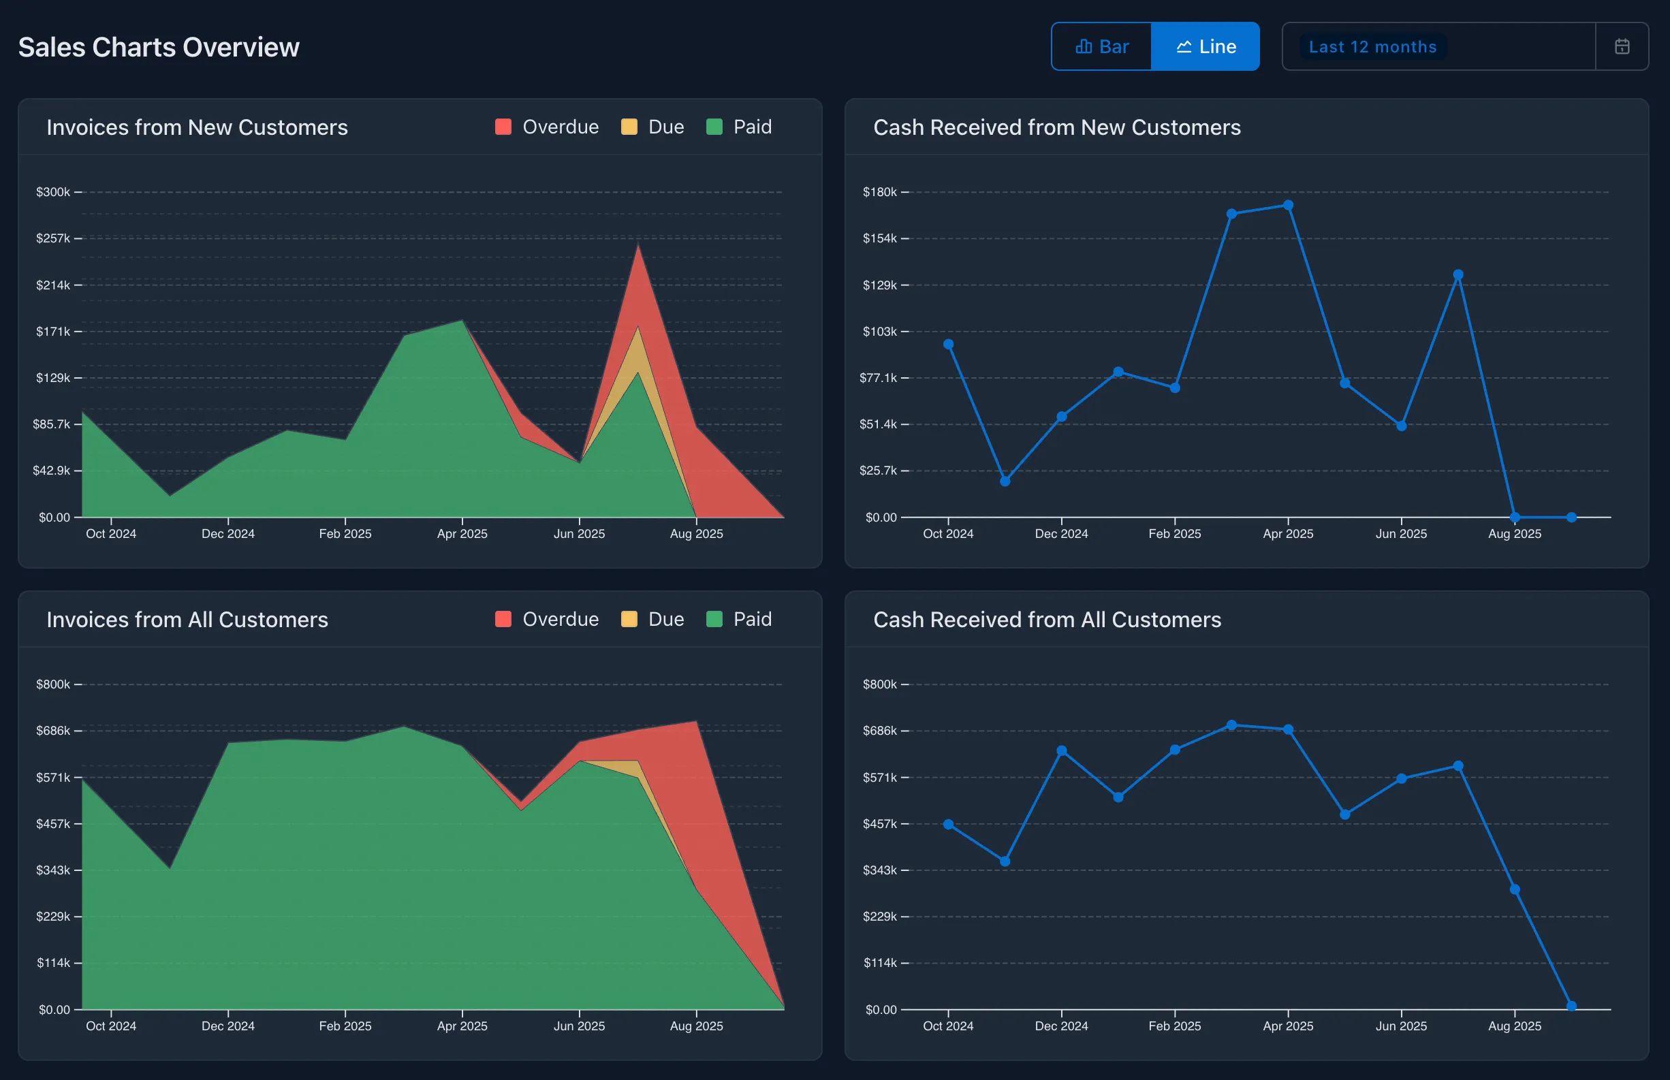Open the calendar date picker icon
The height and width of the screenshot is (1080, 1670).
1622,46
